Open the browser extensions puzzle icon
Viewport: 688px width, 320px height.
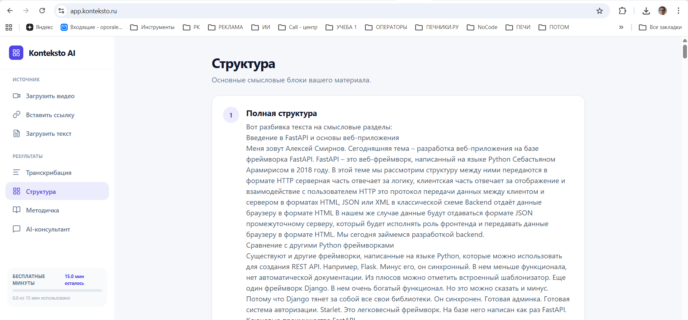click(x=622, y=11)
